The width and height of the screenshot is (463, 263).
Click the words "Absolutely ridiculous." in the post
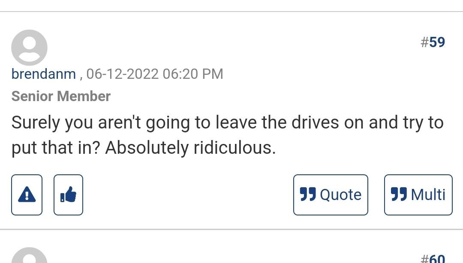(x=190, y=148)
